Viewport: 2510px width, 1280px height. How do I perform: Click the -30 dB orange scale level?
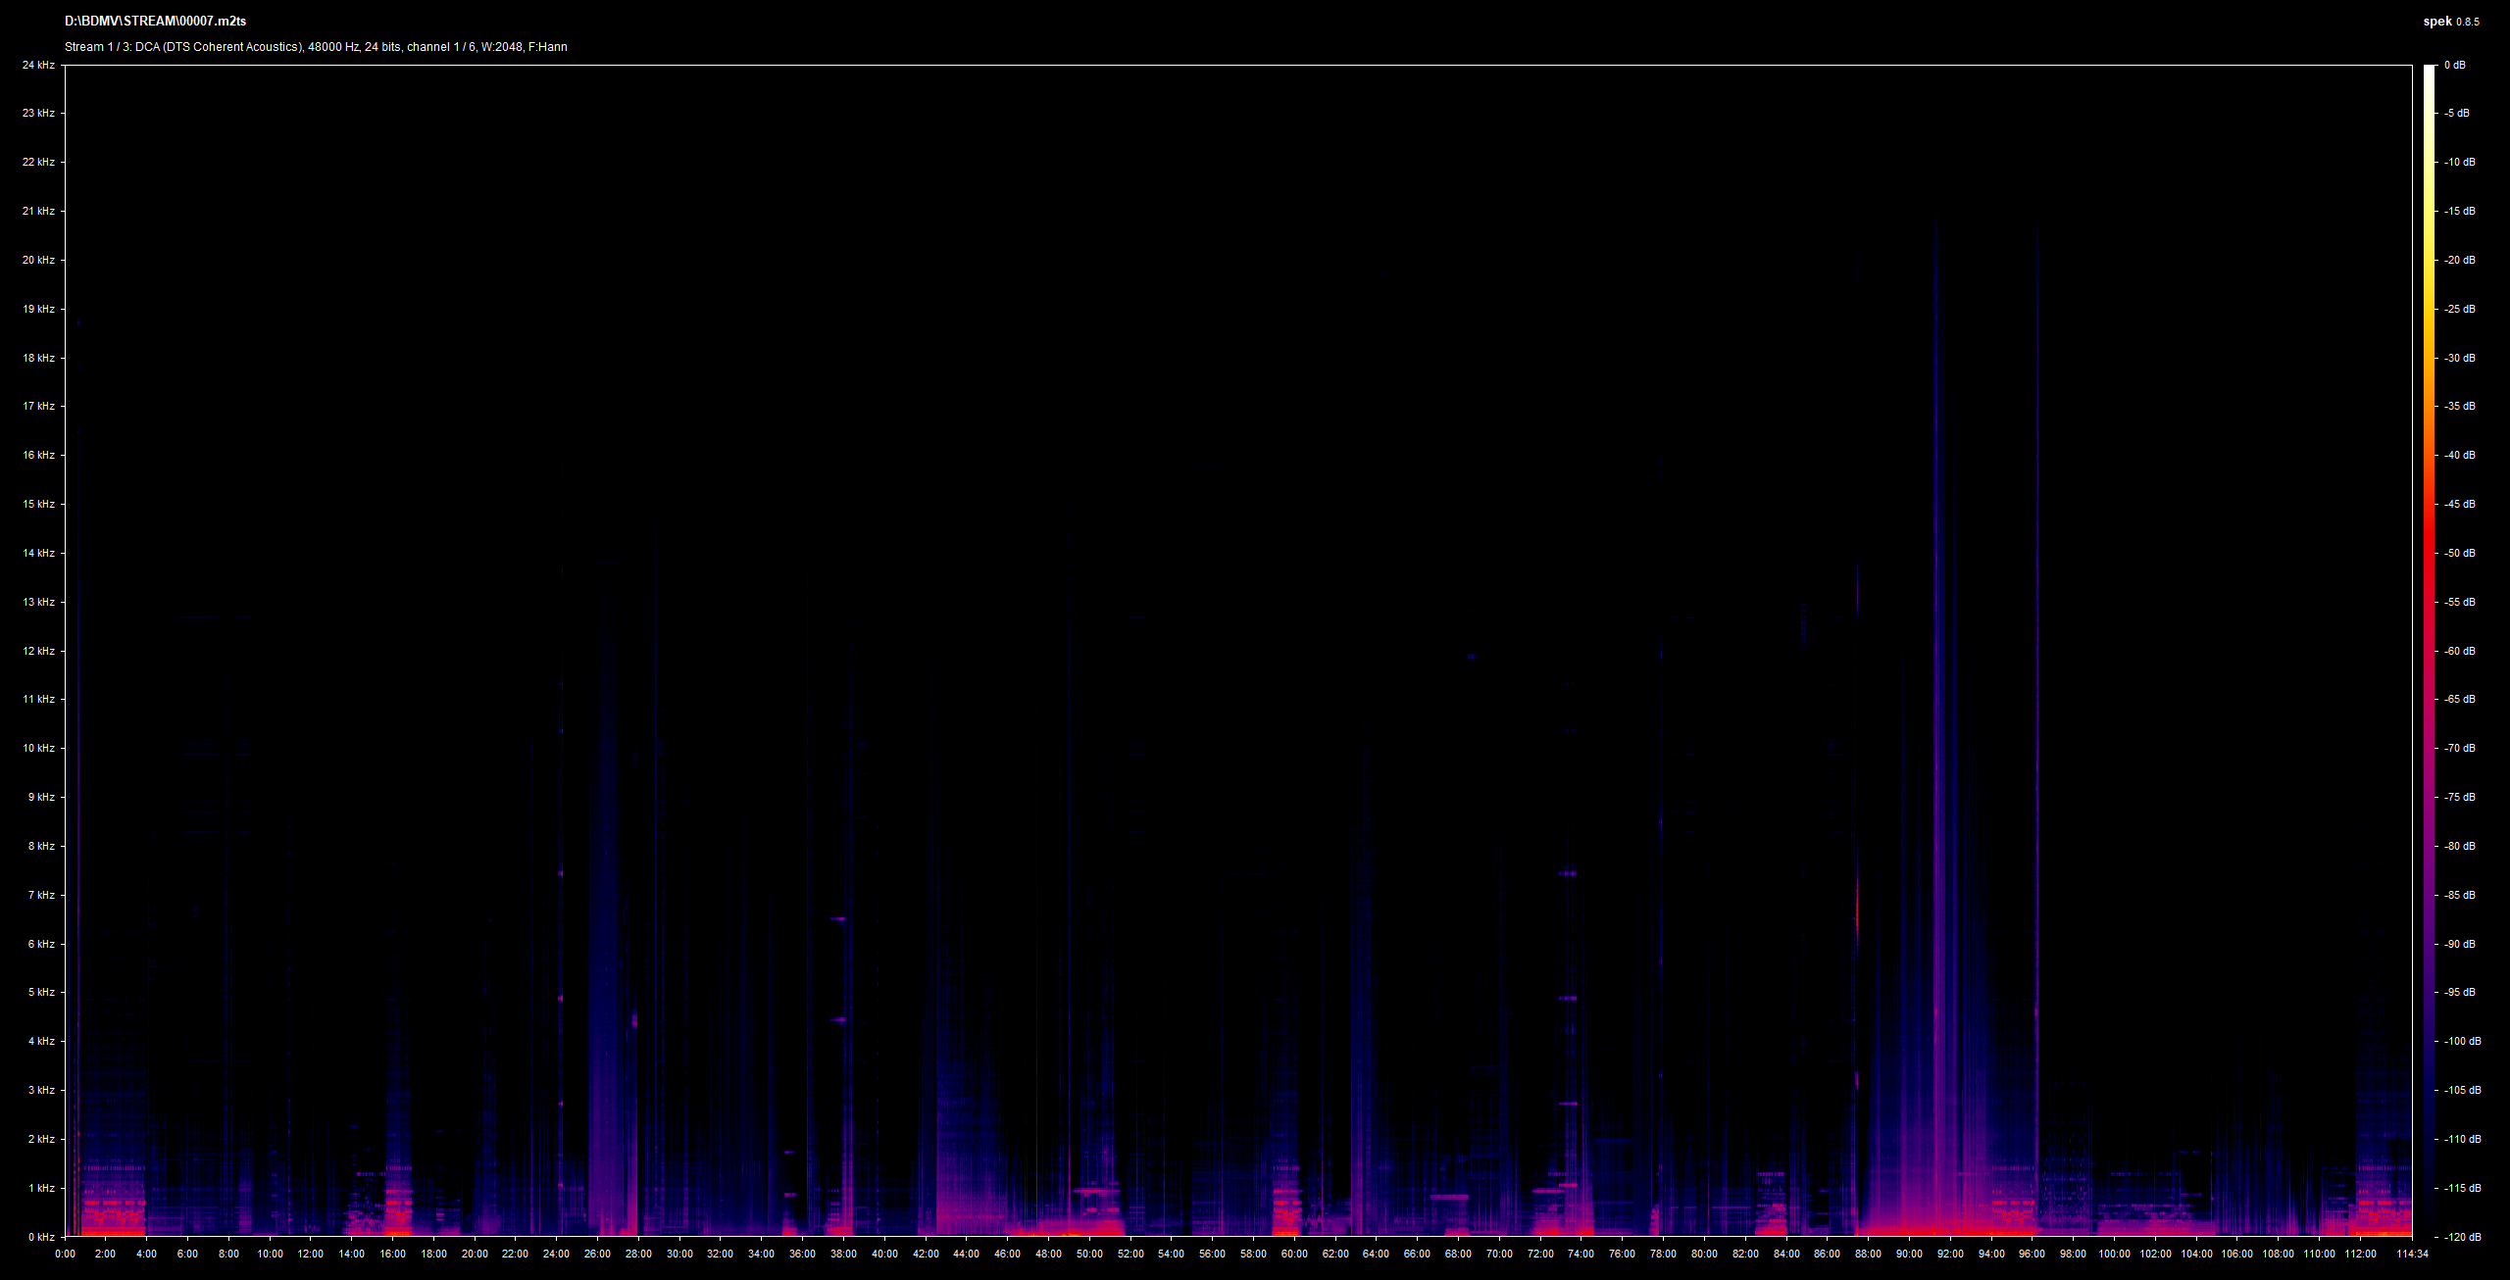(2460, 358)
